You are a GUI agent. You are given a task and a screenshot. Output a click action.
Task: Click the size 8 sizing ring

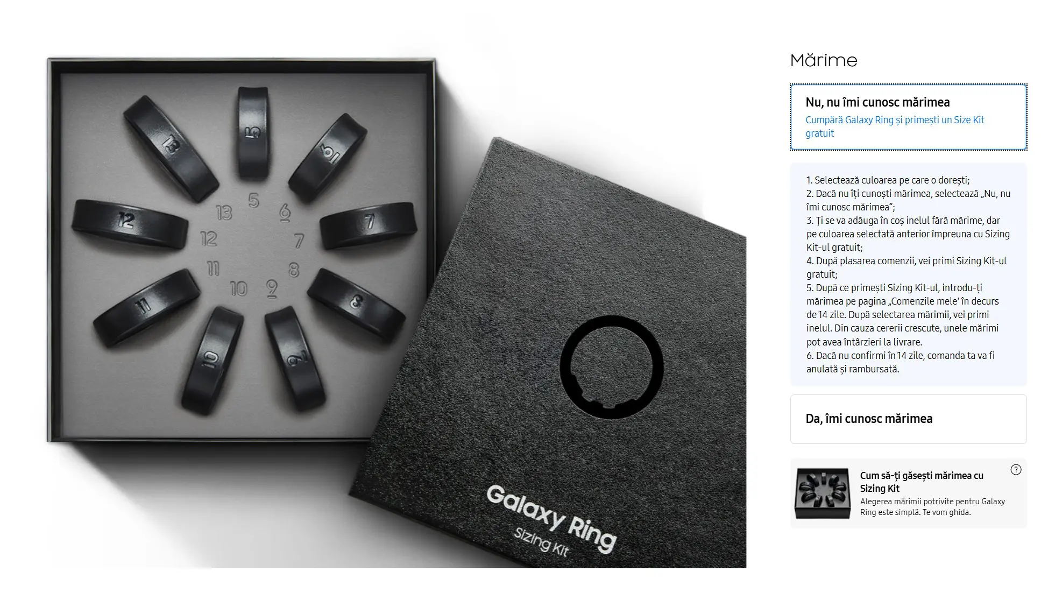[356, 304]
